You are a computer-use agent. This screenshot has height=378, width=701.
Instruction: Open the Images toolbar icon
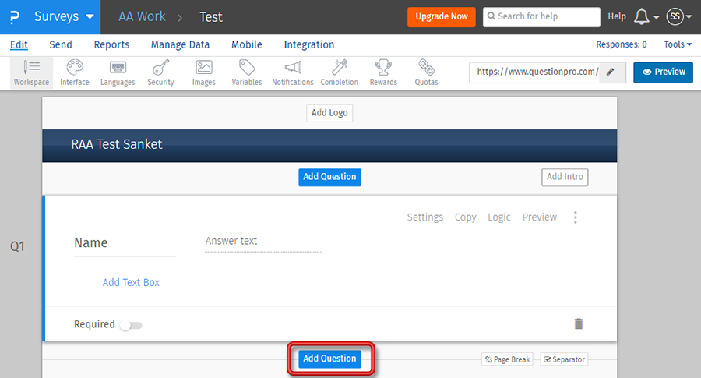(x=204, y=72)
